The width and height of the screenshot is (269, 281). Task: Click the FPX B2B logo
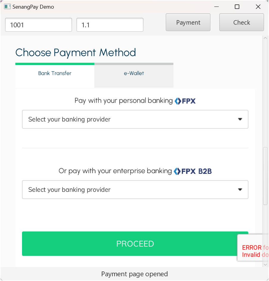[193, 171]
